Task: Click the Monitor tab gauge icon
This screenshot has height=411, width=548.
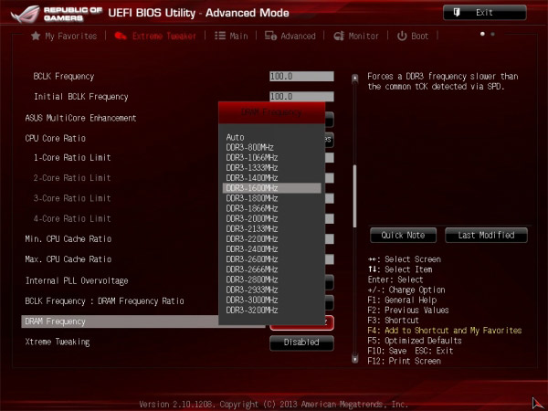Action: pos(339,36)
